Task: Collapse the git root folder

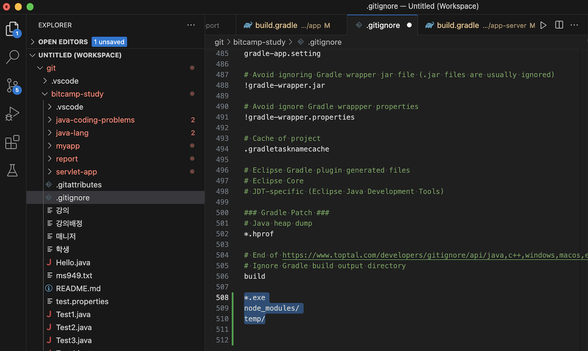Action: tap(41, 68)
